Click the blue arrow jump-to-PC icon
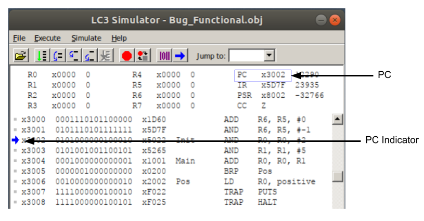This screenshot has height=221, width=424. point(180,56)
